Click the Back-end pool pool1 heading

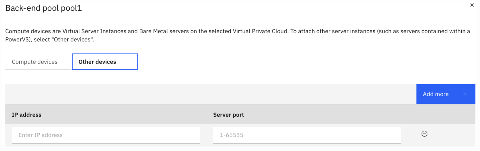pos(44,8)
